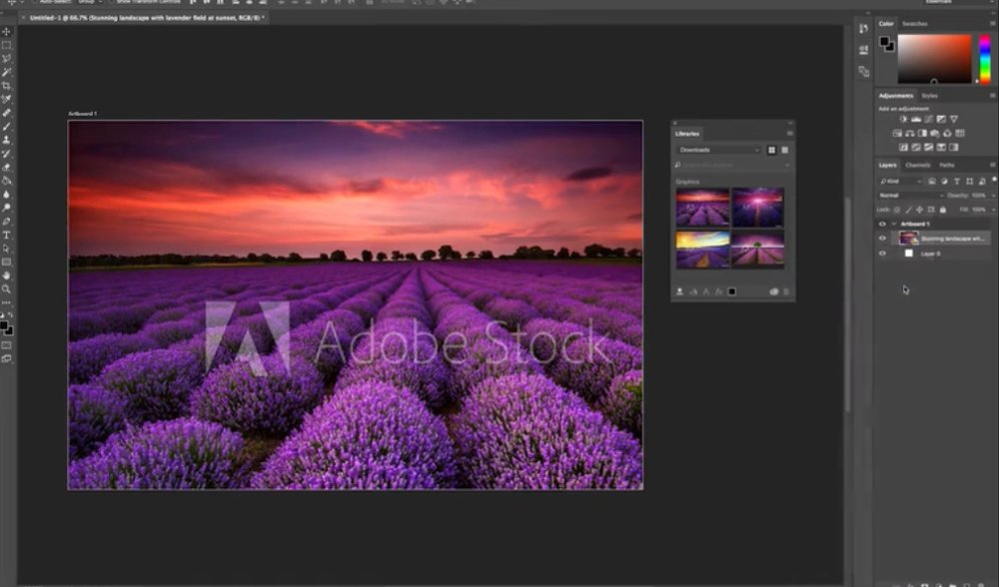Select the Paint Bucket tool
The image size is (999, 587).
tap(6, 180)
